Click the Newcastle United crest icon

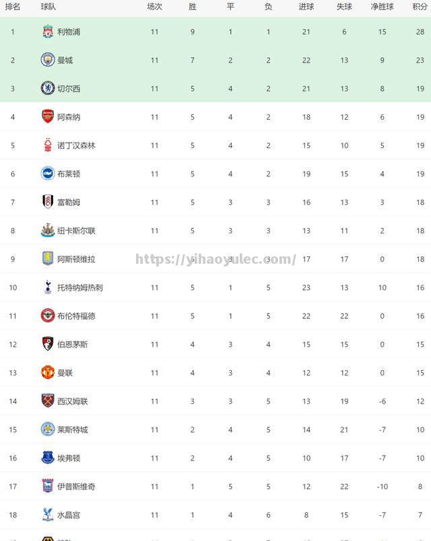[x=48, y=230]
